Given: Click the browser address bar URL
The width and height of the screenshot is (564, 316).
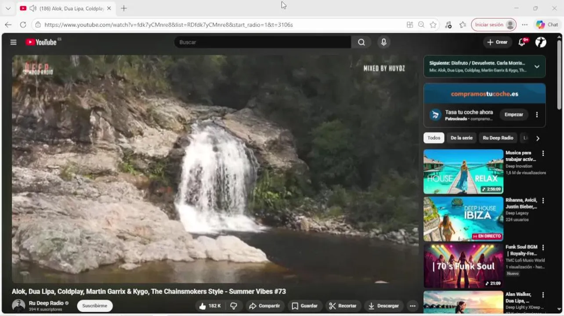Looking at the screenshot, I should (169, 25).
